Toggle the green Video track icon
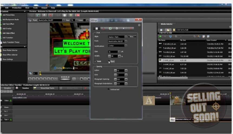The width and height of the screenshot is (233, 134). [x=11, y=101]
